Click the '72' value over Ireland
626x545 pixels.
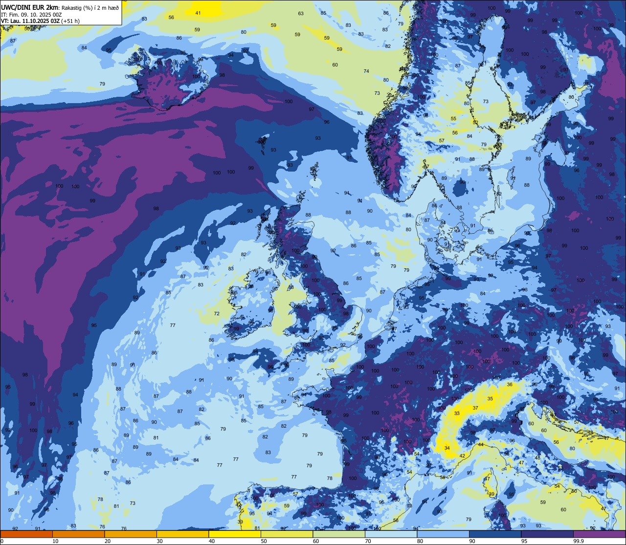pyautogui.click(x=217, y=314)
